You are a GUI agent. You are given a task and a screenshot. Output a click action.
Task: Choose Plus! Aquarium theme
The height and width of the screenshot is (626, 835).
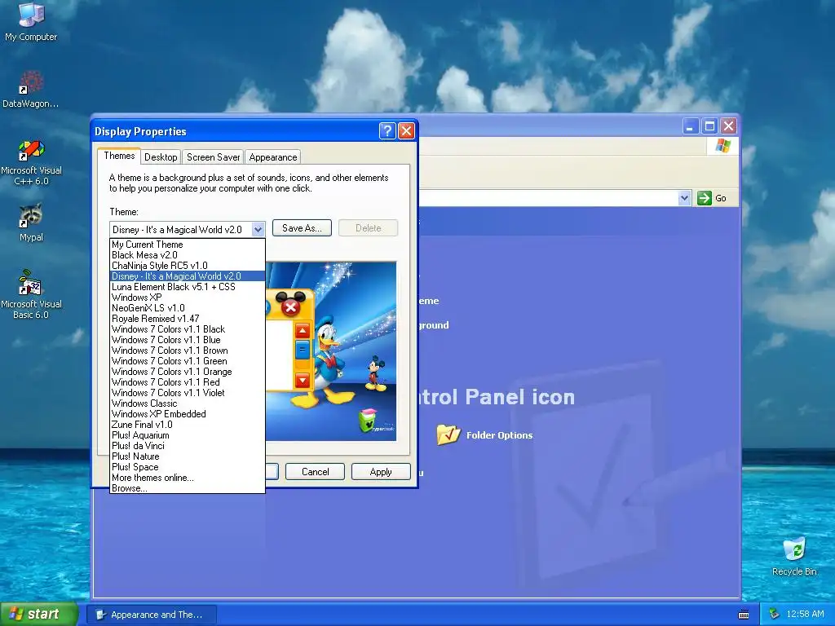[188, 435]
